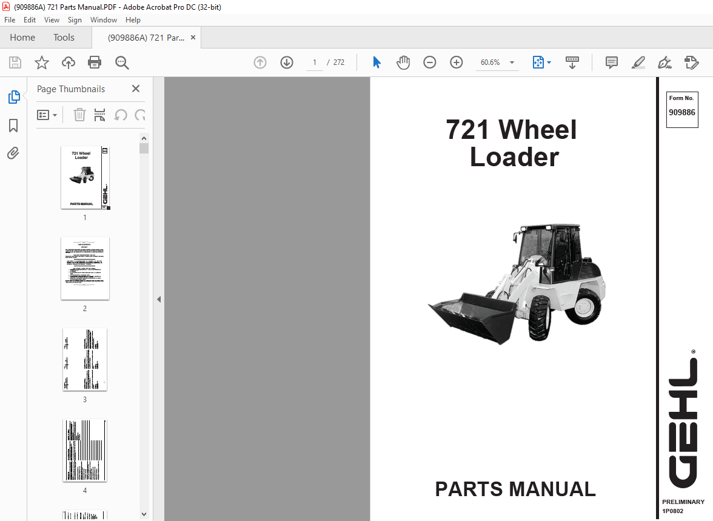Click the current page number field

(315, 62)
